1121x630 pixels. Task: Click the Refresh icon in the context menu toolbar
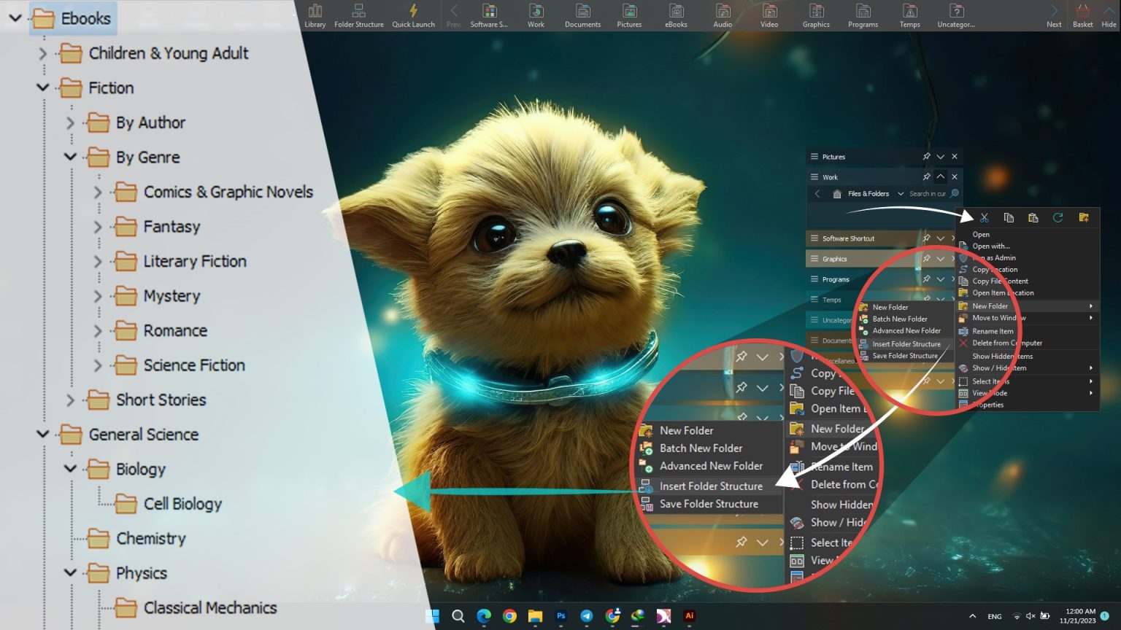[1058, 218]
